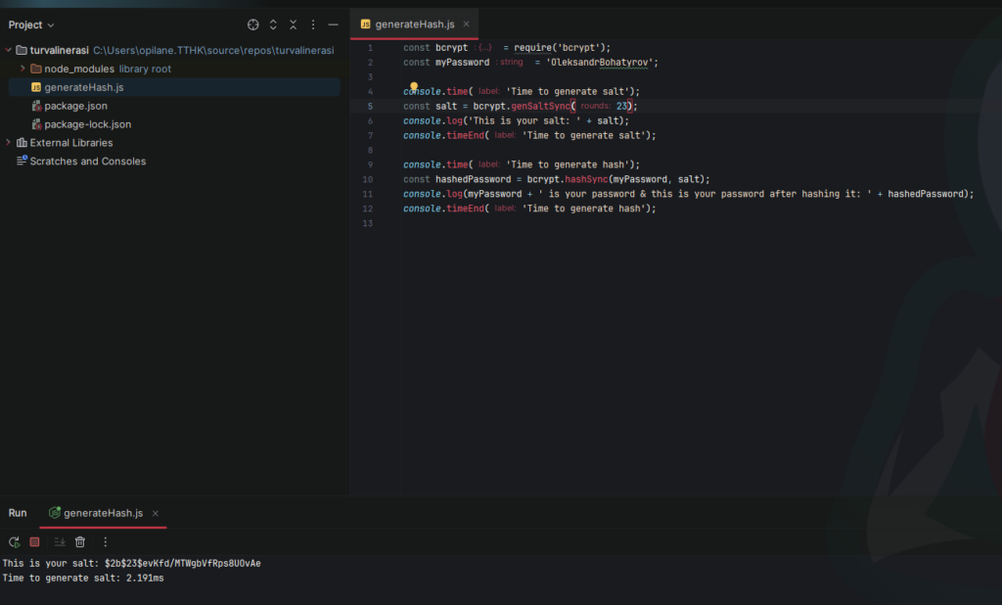The width and height of the screenshot is (1002, 605).
Task: Open Project panel options menu
Action: (x=312, y=24)
